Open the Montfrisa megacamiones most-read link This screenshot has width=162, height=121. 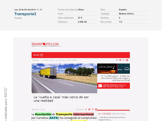(112, 119)
